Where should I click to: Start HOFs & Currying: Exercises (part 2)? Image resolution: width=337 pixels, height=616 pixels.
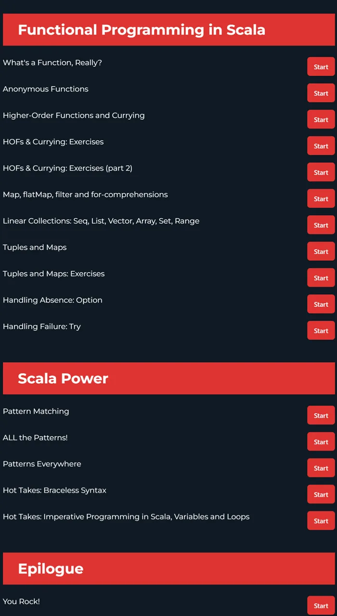pyautogui.click(x=321, y=173)
